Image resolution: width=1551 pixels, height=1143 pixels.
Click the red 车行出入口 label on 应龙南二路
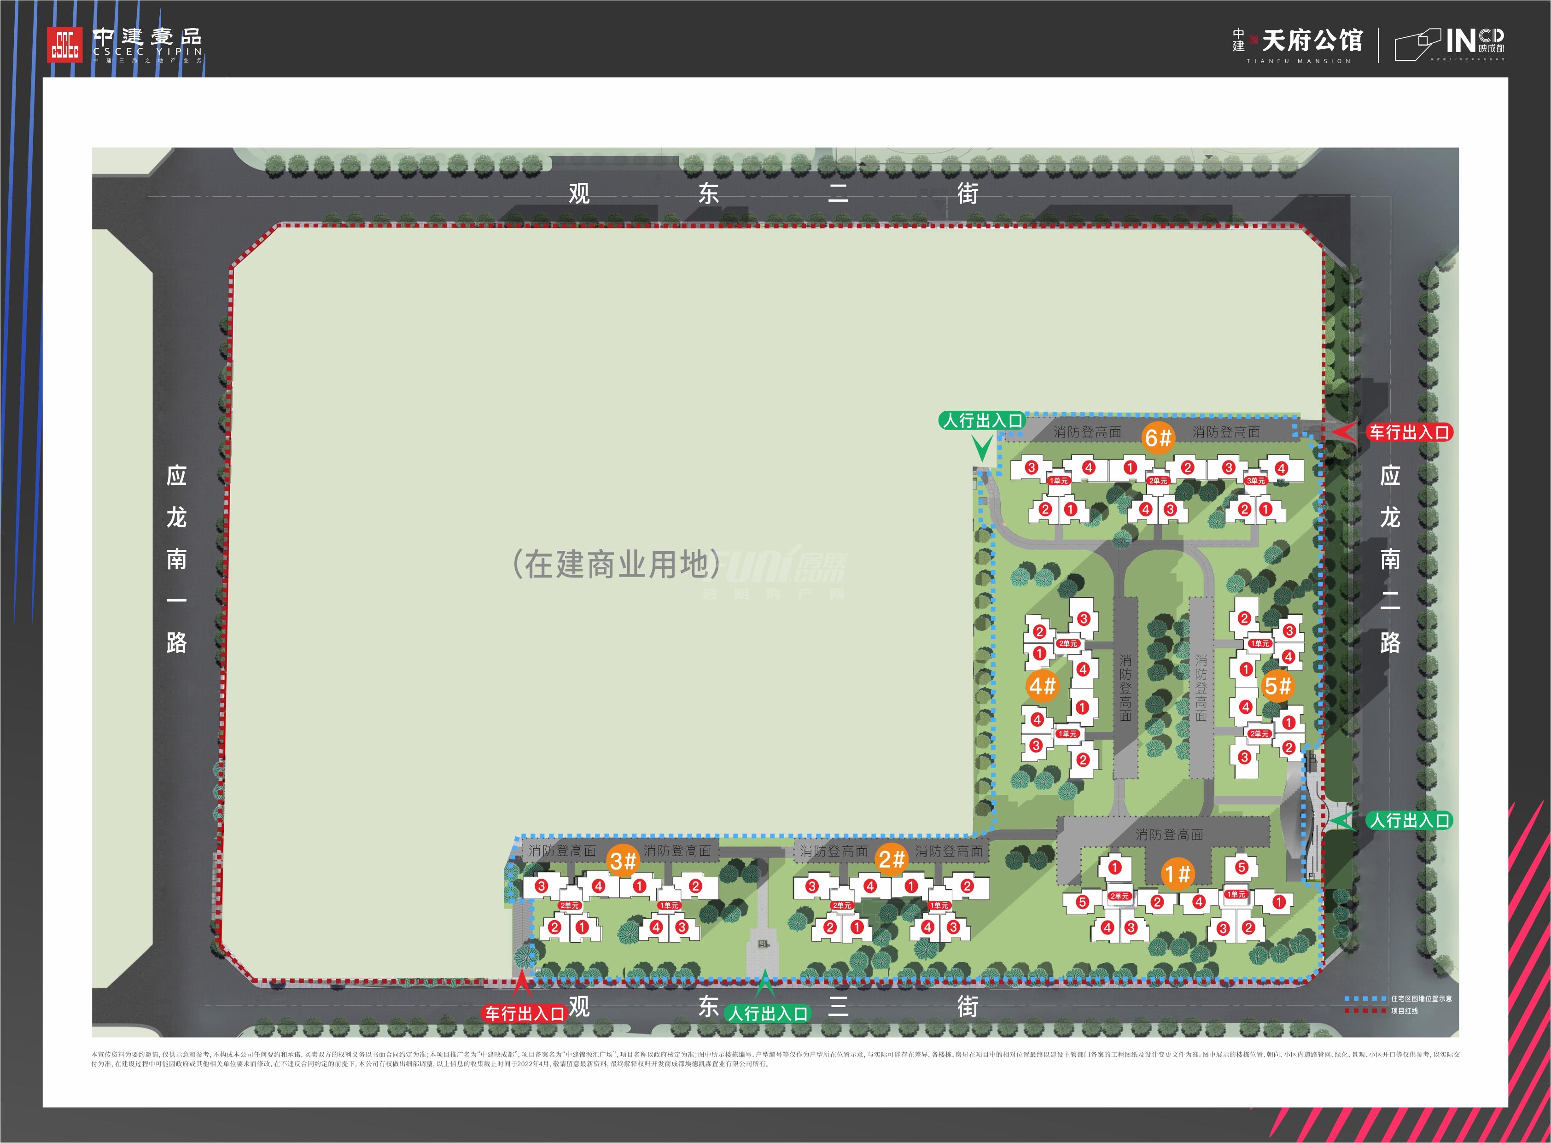click(1409, 432)
